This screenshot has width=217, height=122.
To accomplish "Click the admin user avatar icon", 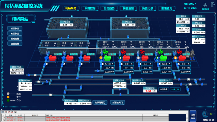I will click(204, 4).
